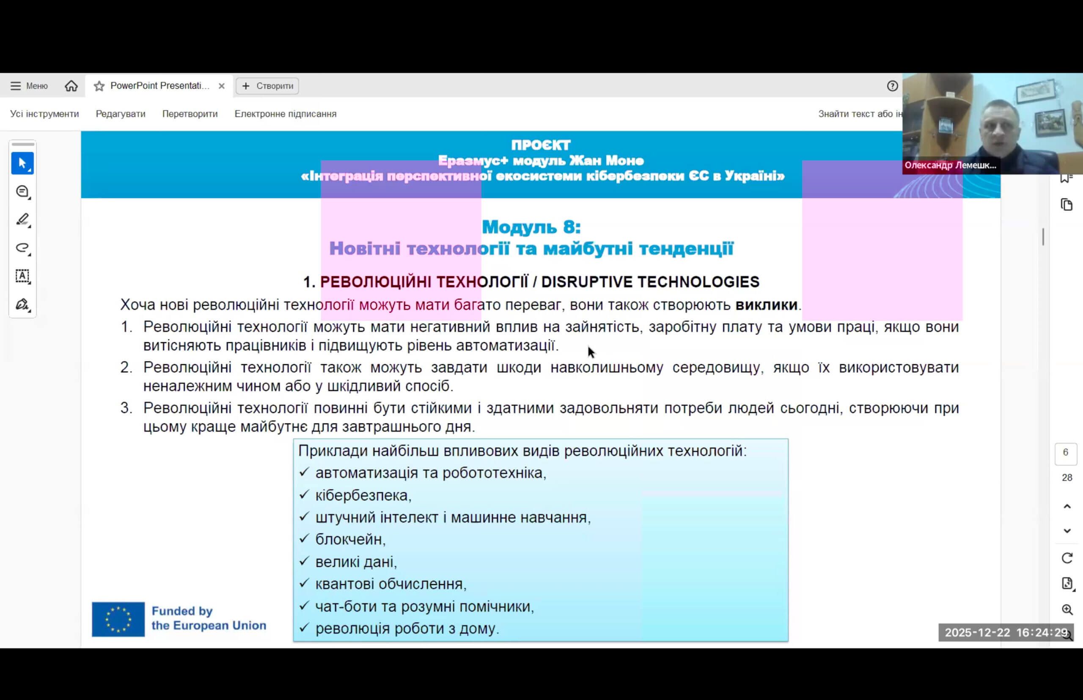This screenshot has width=1083, height=700.
Task: Open page display options dropdown icon
Action: click(x=1067, y=584)
